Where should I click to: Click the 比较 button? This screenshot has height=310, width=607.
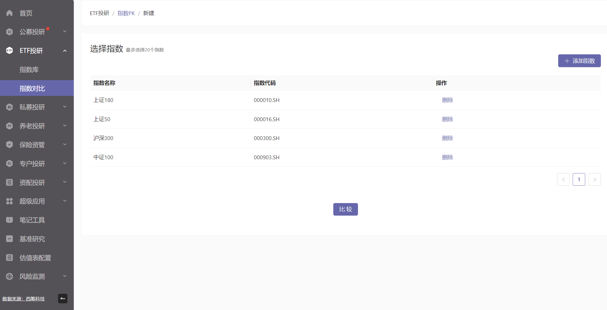pyautogui.click(x=345, y=209)
